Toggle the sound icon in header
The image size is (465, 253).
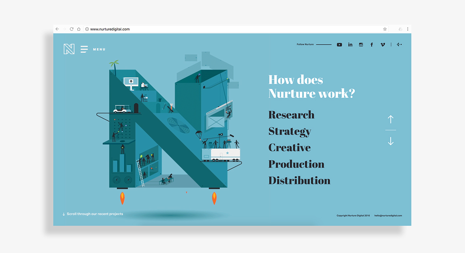tap(399, 44)
